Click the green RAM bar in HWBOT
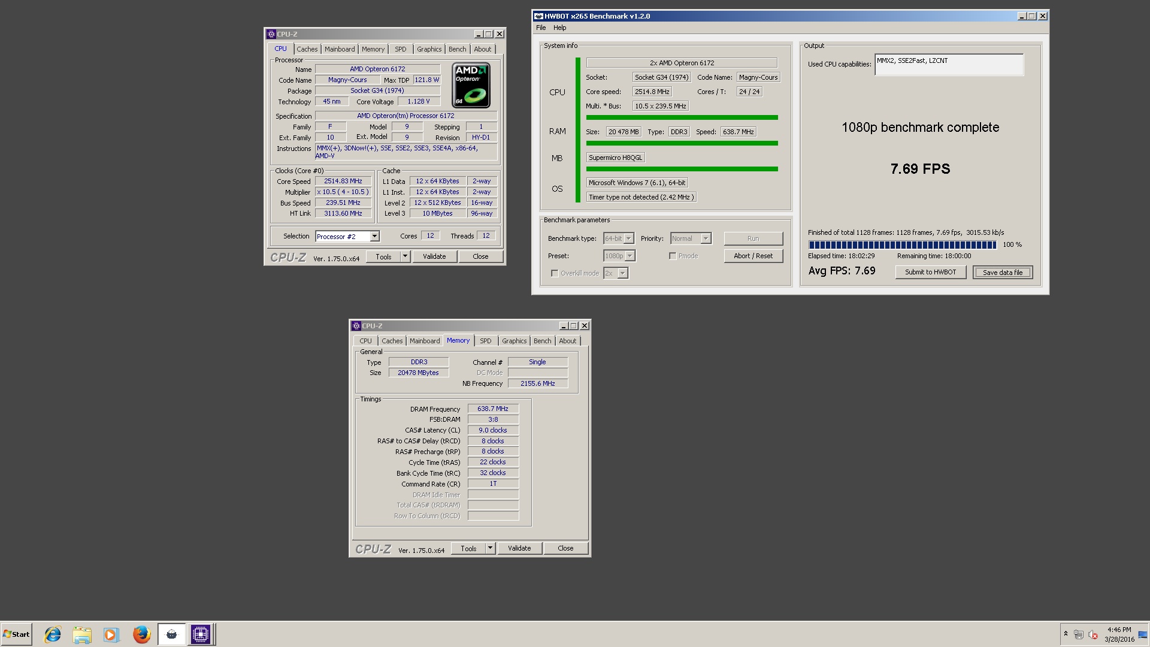The height and width of the screenshot is (647, 1150). pyautogui.click(x=682, y=143)
